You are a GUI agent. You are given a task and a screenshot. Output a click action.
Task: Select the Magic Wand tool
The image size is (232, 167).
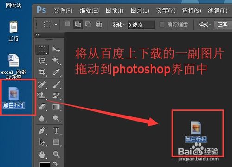(x=56, y=61)
